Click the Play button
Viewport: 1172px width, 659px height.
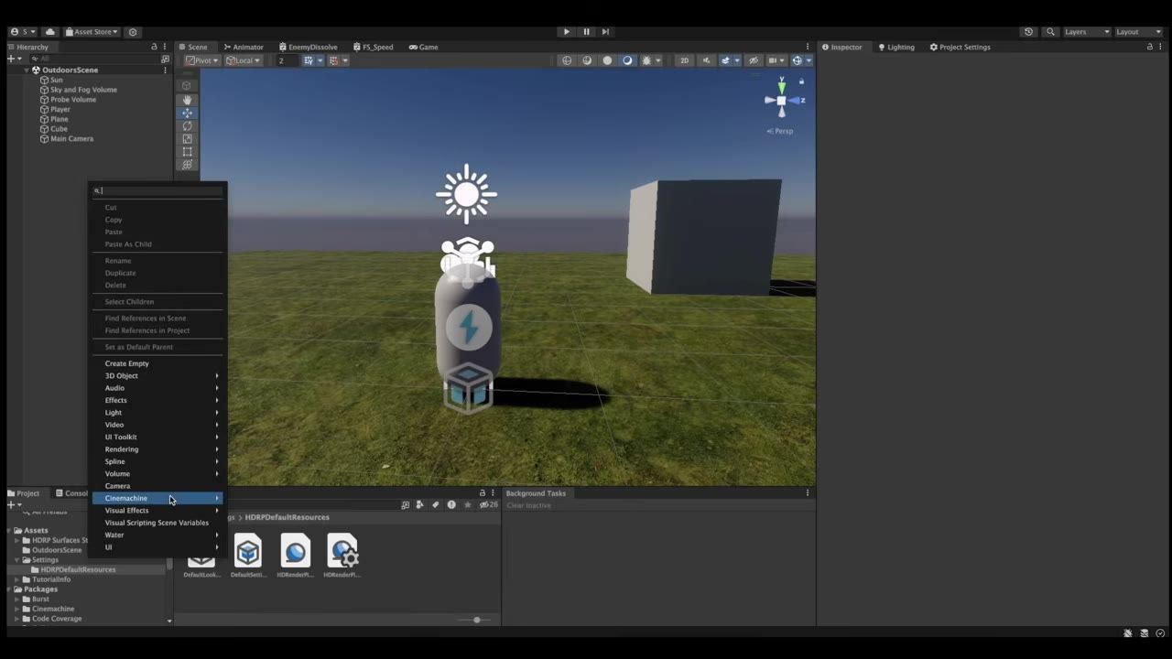coord(566,32)
